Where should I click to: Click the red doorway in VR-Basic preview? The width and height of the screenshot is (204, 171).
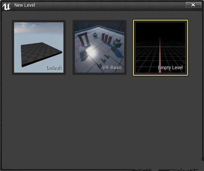(83, 40)
